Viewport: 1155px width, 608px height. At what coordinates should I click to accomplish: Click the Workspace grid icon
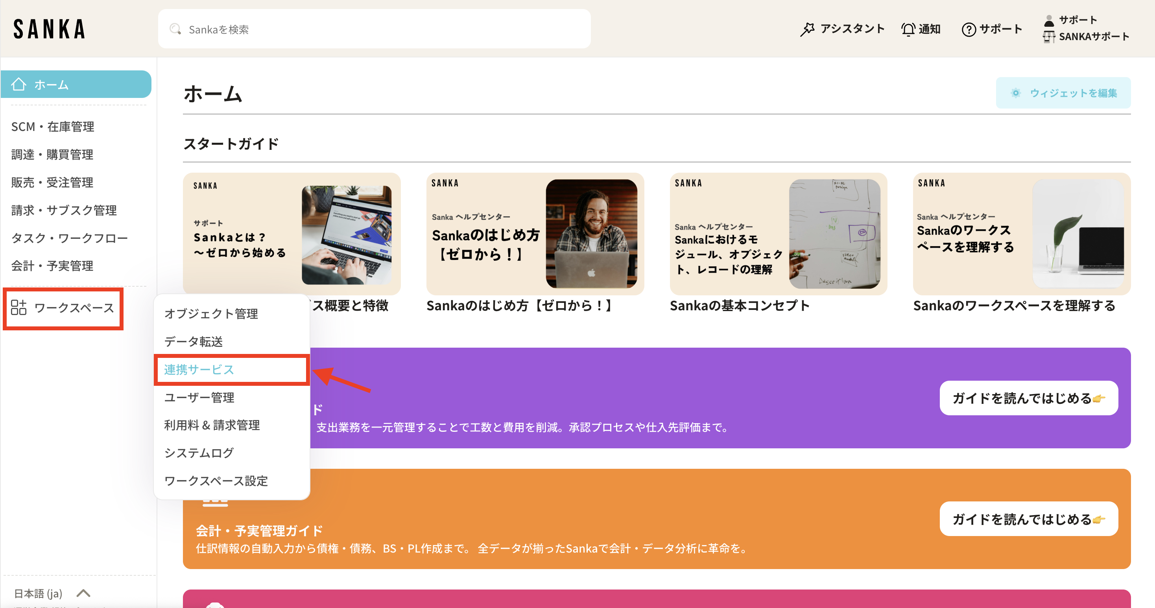[18, 308]
